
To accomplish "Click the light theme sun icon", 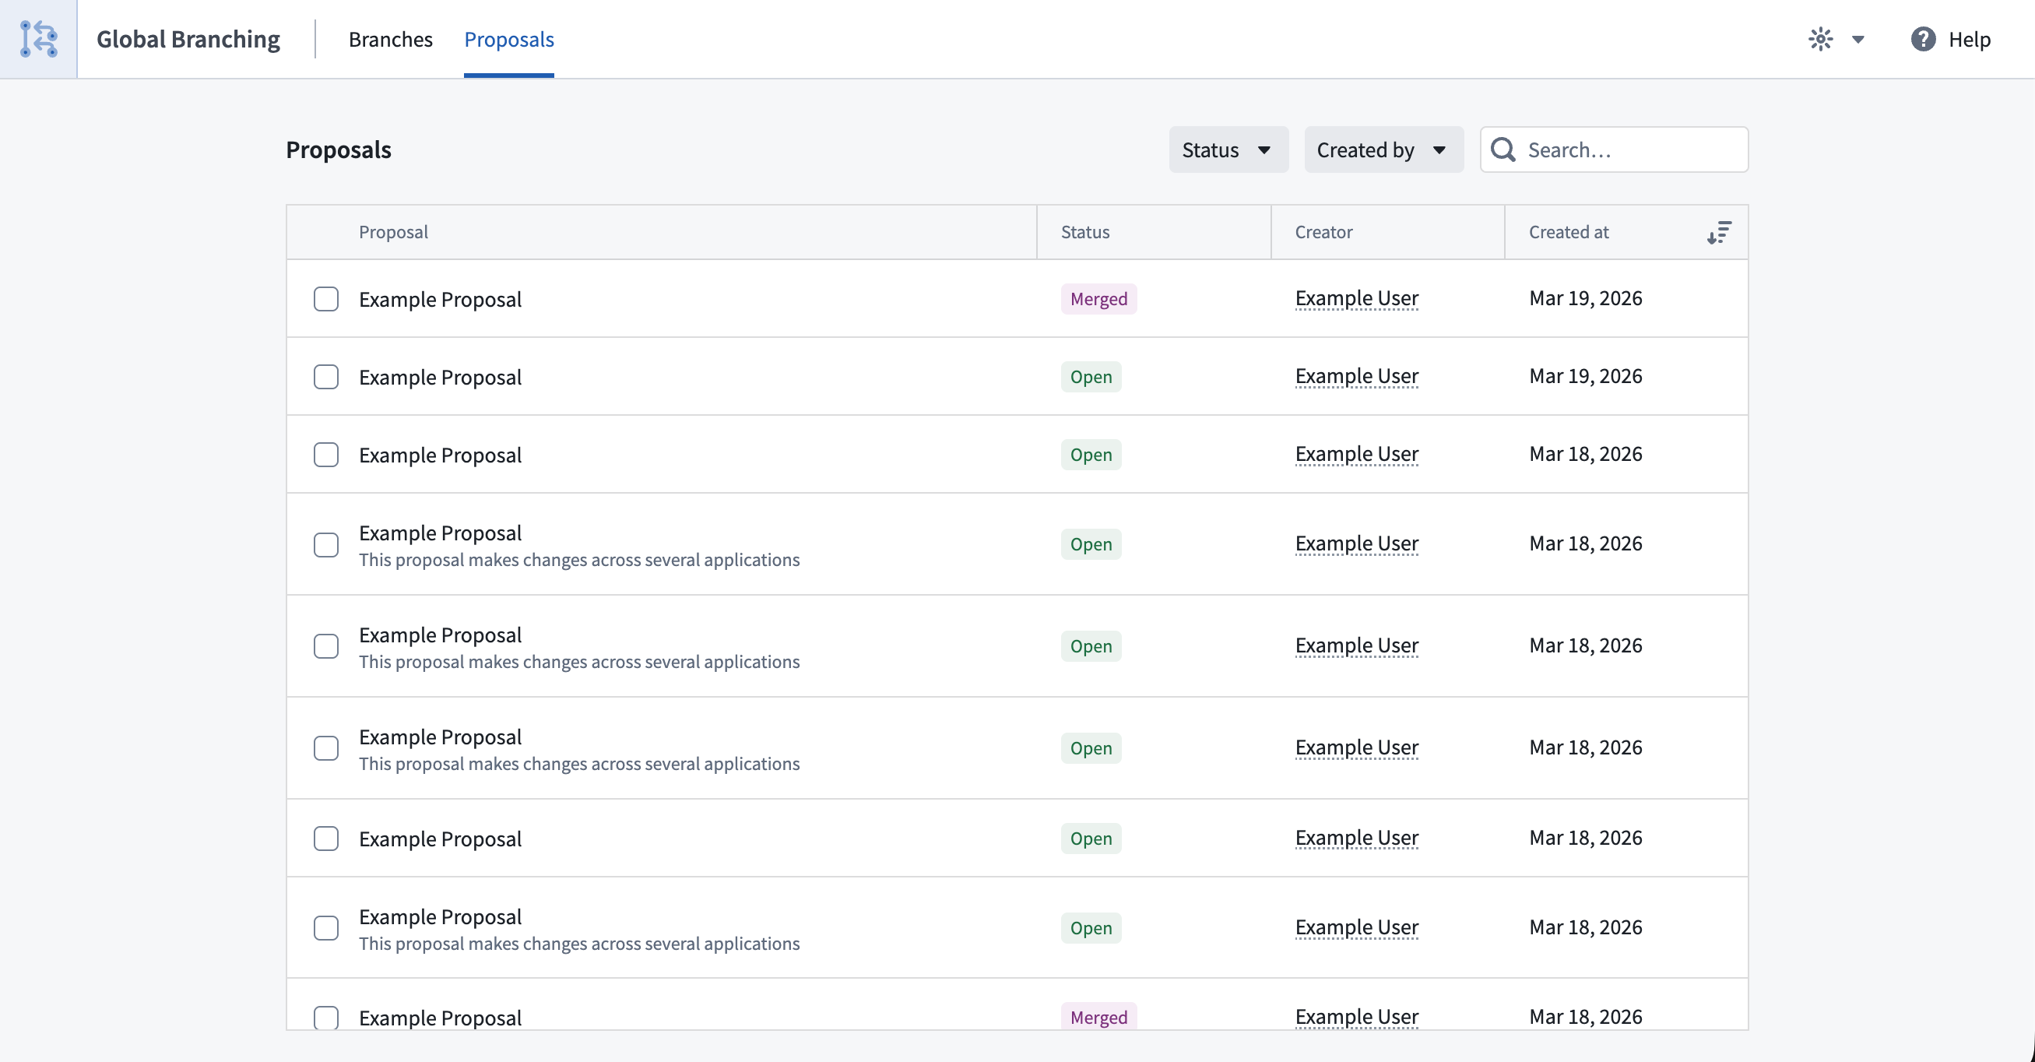I will click(x=1821, y=38).
